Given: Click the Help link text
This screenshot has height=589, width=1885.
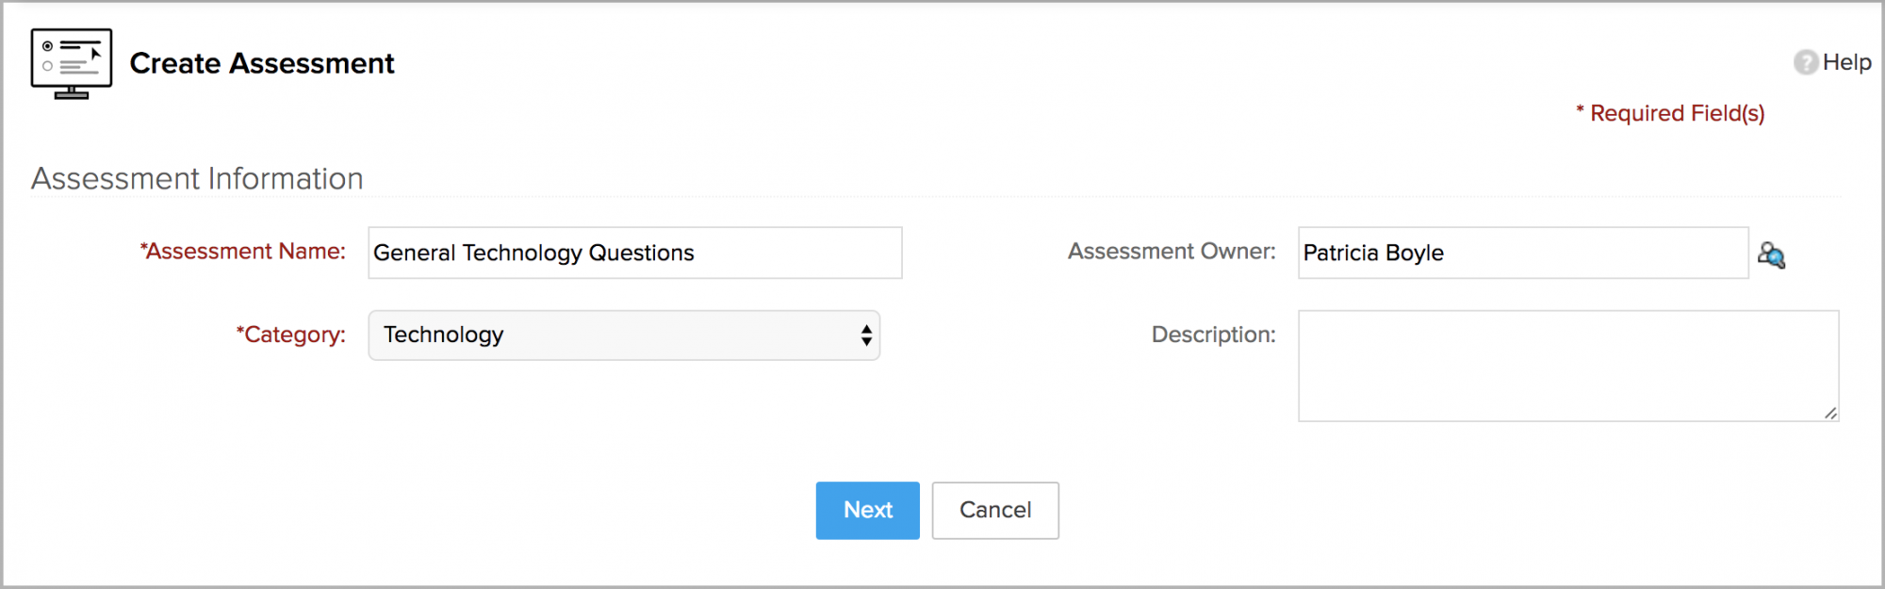Looking at the screenshot, I should (1846, 62).
